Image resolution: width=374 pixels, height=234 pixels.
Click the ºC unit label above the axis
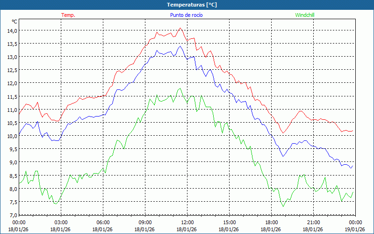click(14, 22)
